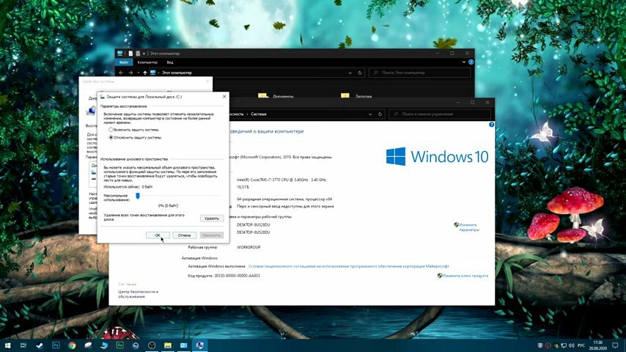This screenshot has height=352, width=626.
Task: Click the 'Поиск: Этот компьютер' search field
Action: (420, 73)
